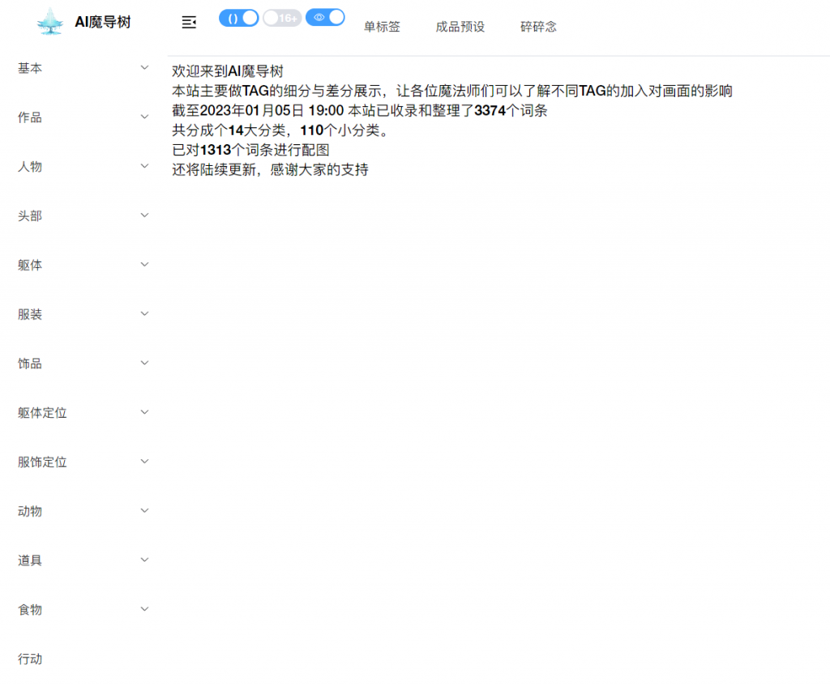Select the 行动 sidebar item

pos(29,659)
